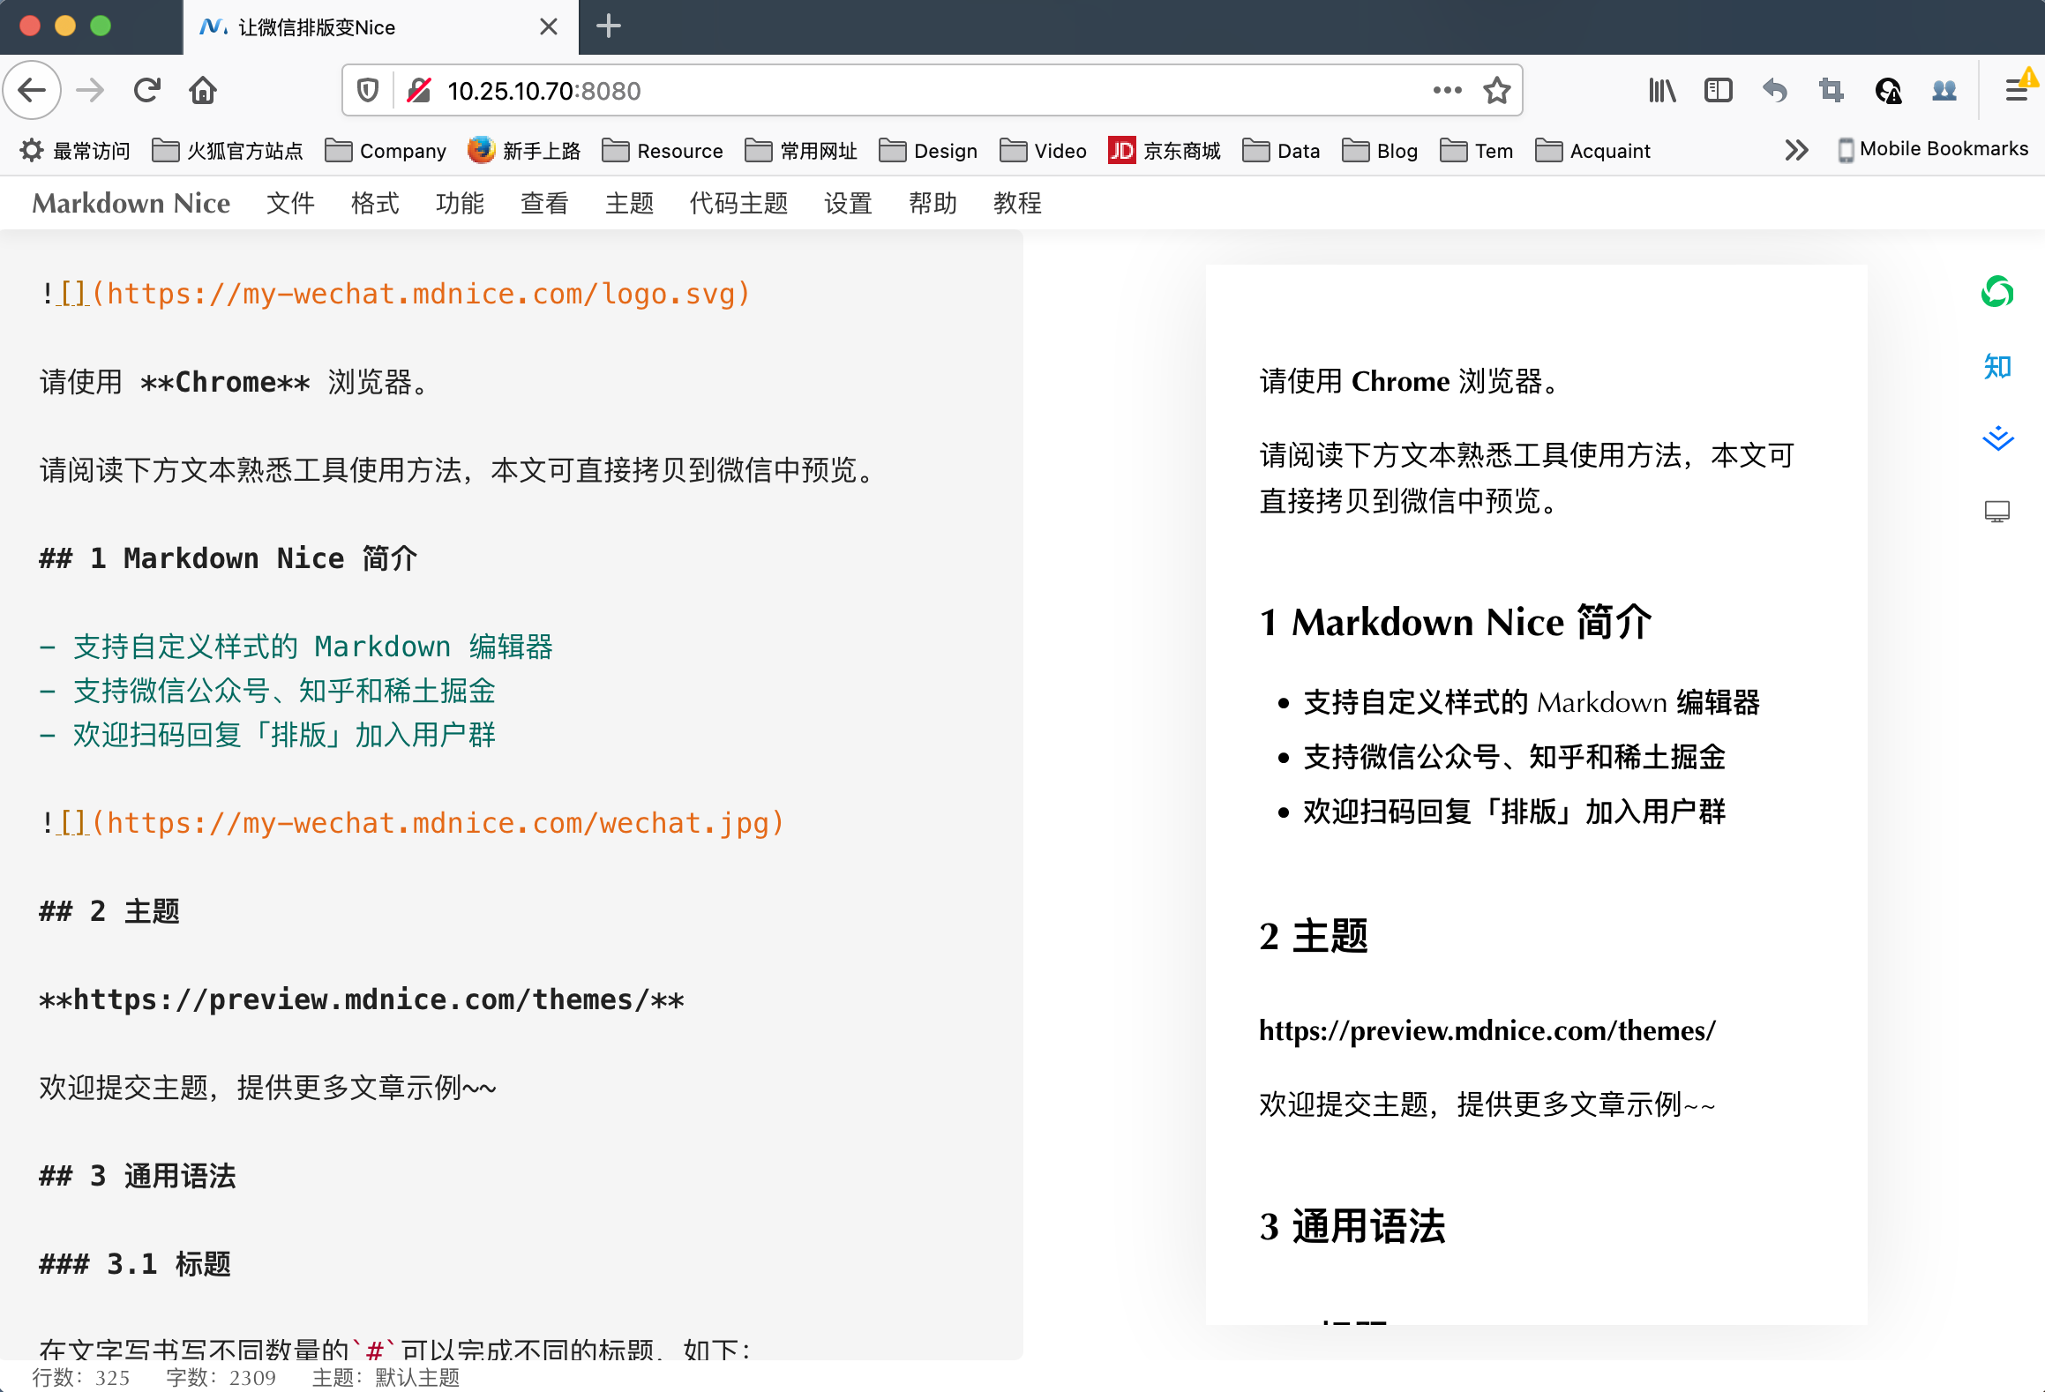
Task: Open Data bookmark folder
Action: 1281,151
